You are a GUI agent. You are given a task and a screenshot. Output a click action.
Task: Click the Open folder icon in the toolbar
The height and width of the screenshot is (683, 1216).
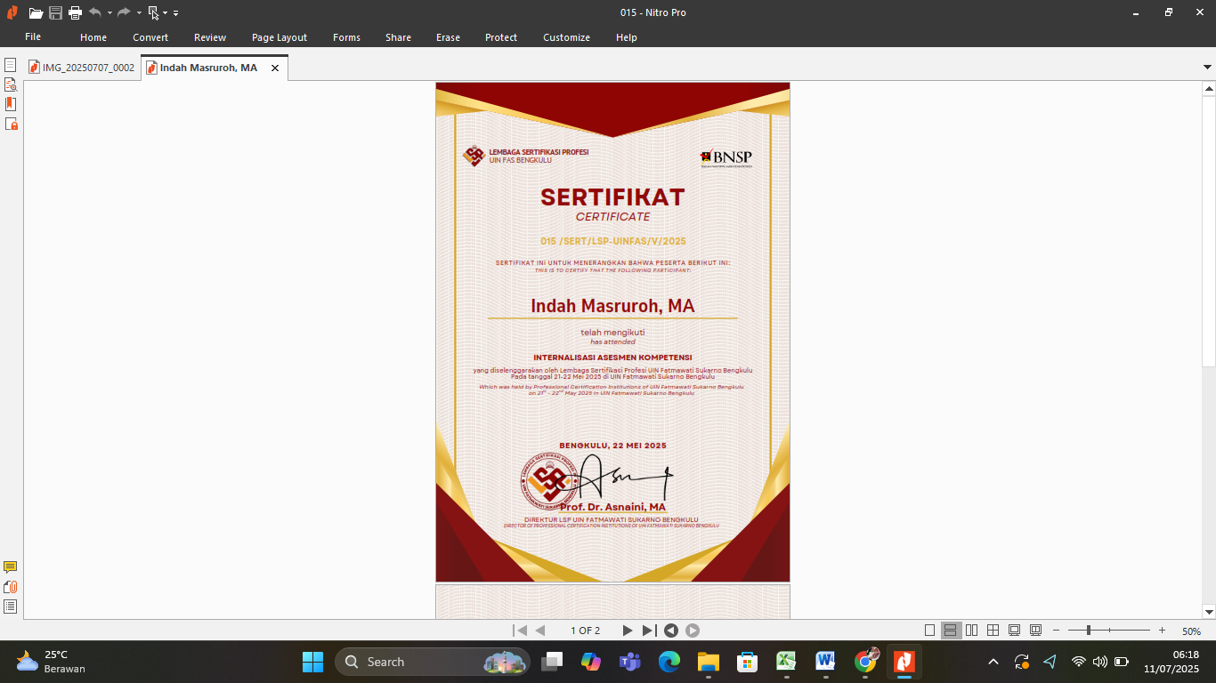36,12
